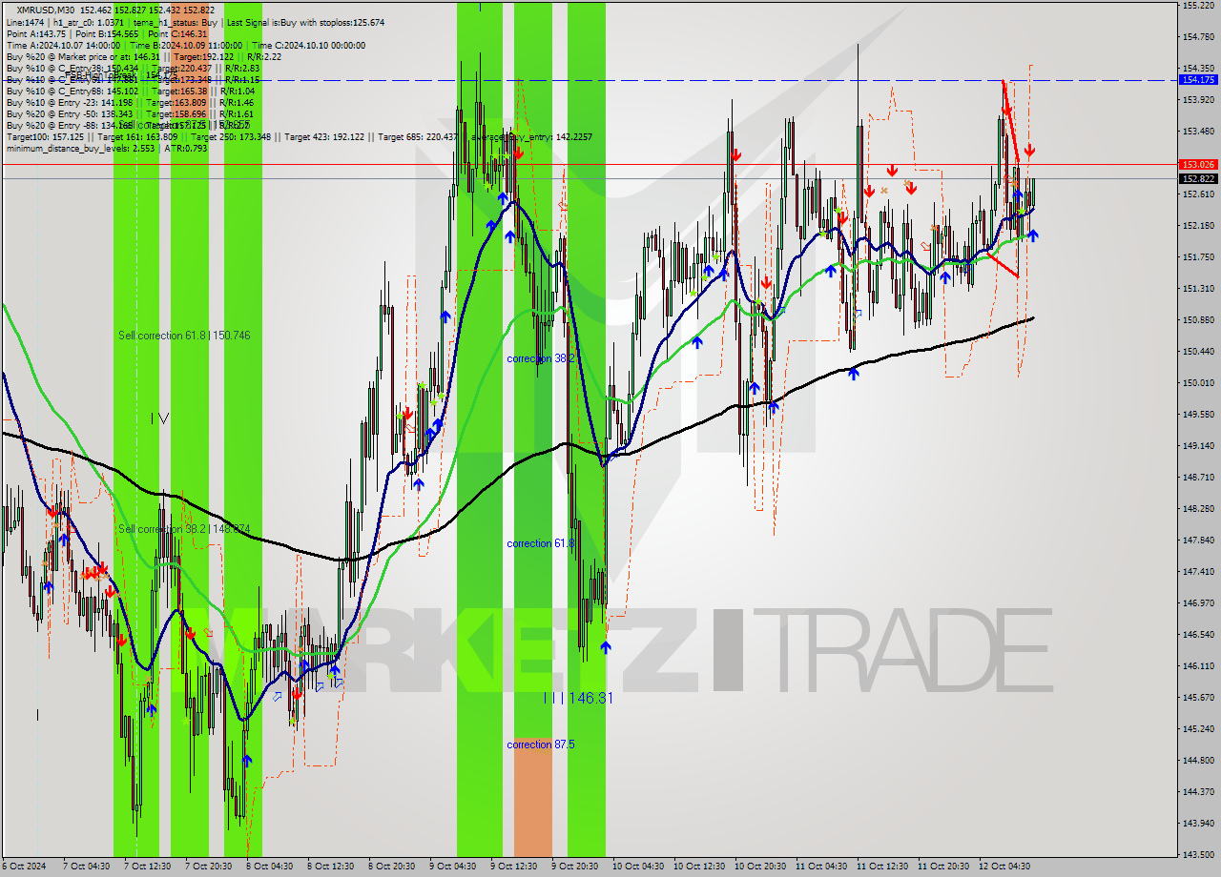Click the 'Point A:143.75' info text
The width and height of the screenshot is (1221, 877).
tap(36, 33)
